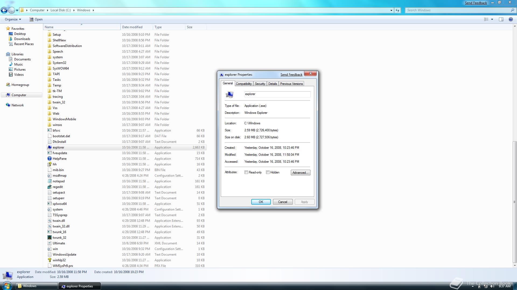Open Music library in sidebar

point(18,64)
